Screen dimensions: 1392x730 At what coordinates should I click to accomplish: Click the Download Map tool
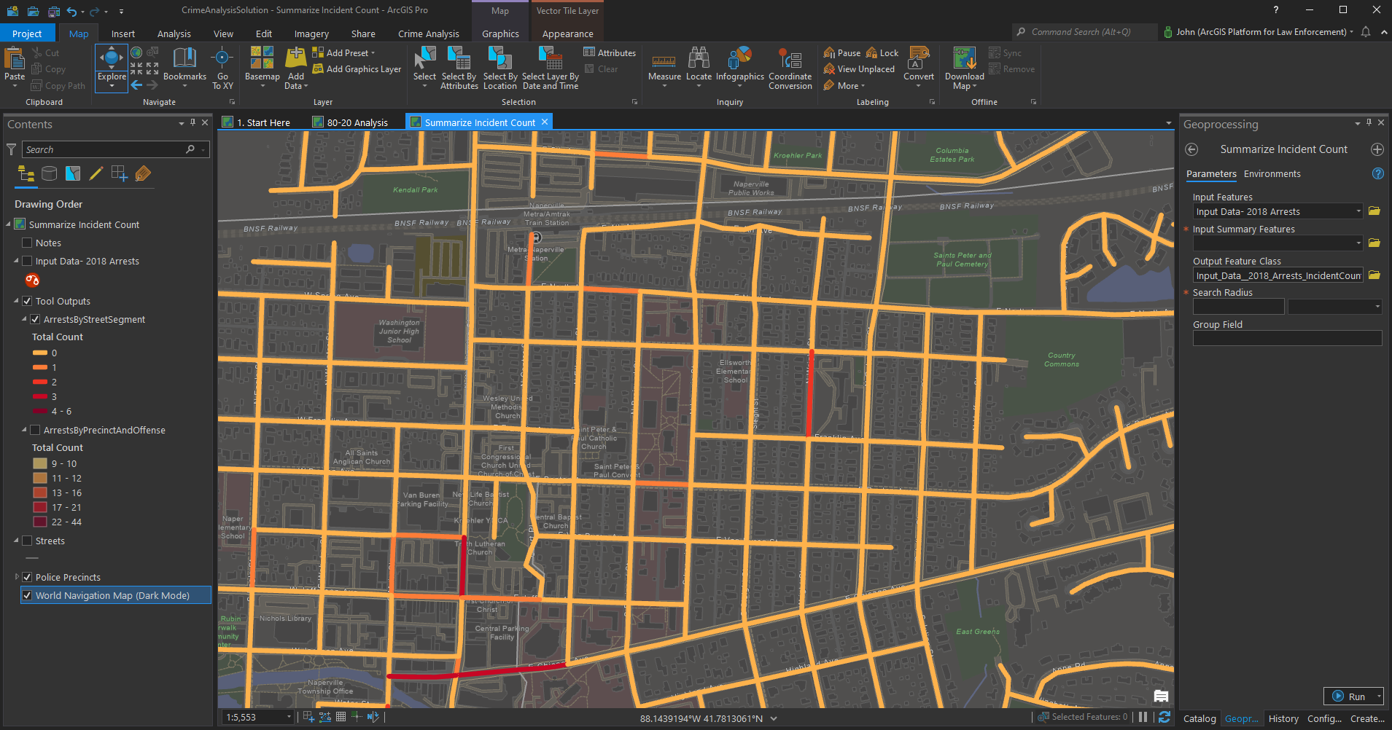963,68
